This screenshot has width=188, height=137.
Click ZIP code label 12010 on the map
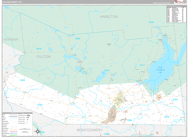tap(167, 117)
